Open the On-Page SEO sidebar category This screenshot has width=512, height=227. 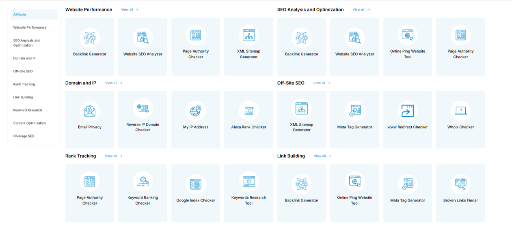[24, 136]
